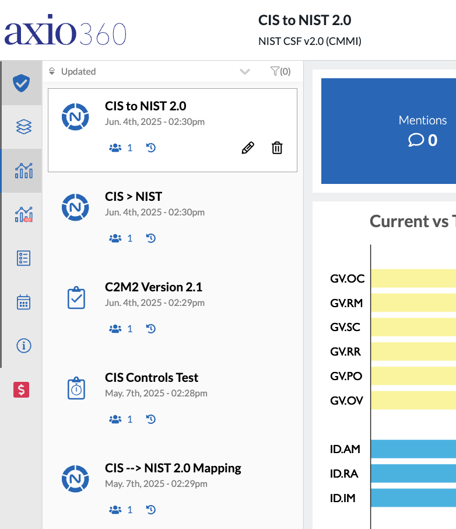
Task: Click the NIST icon of CIS > NIST
Action: coord(75,207)
